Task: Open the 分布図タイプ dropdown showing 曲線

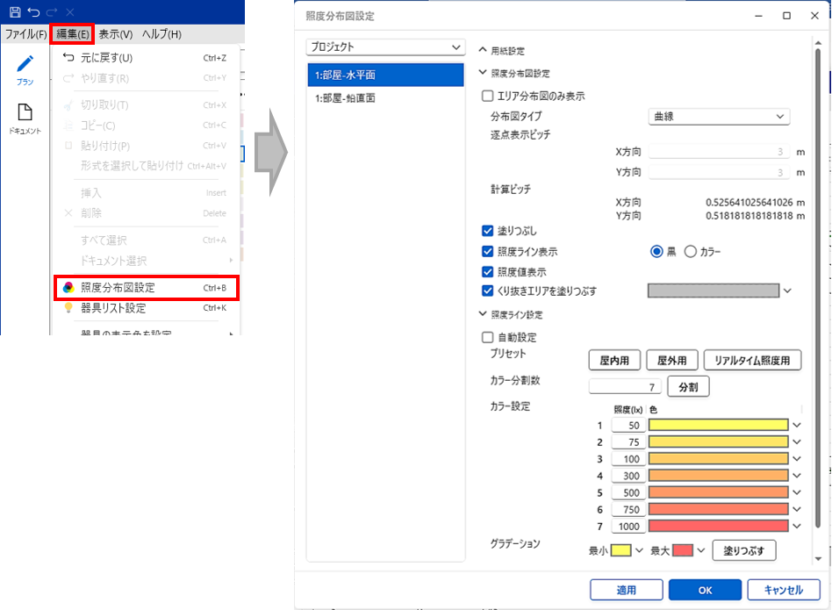Action: point(719,116)
